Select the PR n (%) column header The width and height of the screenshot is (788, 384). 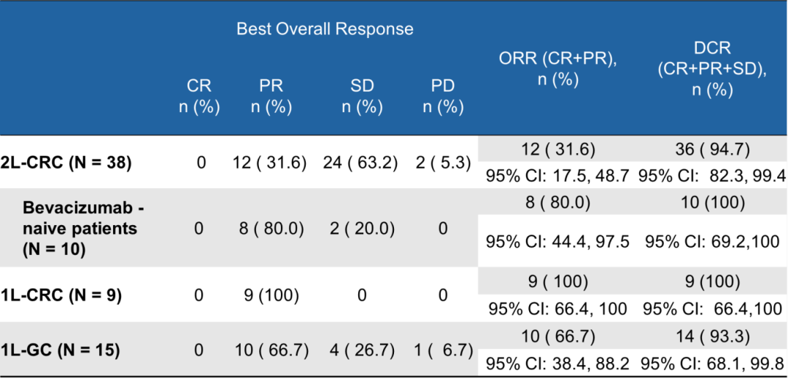click(x=271, y=96)
